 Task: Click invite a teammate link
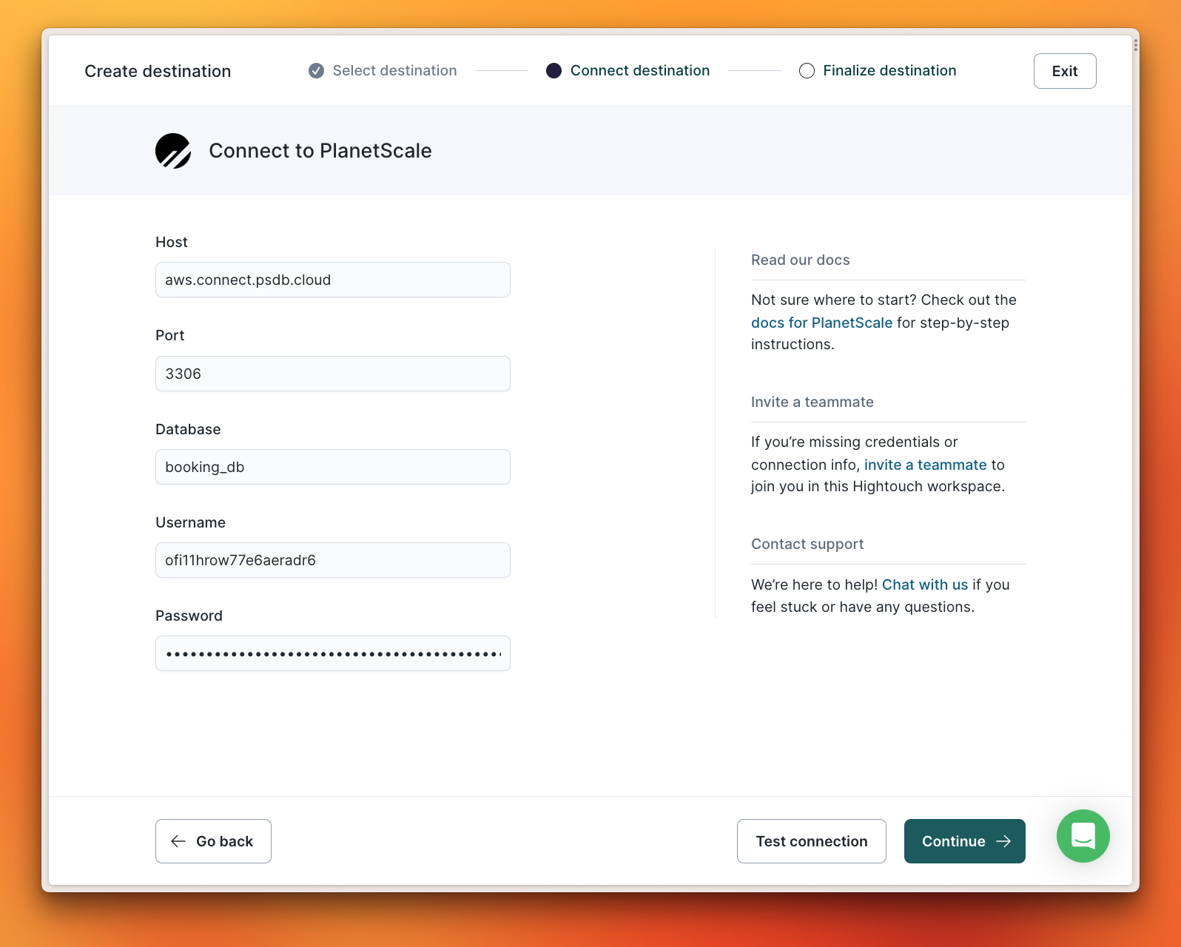(925, 465)
